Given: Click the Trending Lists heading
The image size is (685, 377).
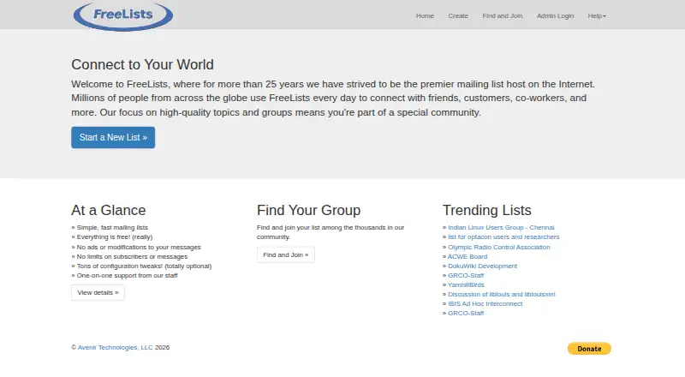Looking at the screenshot, I should pos(486,211).
